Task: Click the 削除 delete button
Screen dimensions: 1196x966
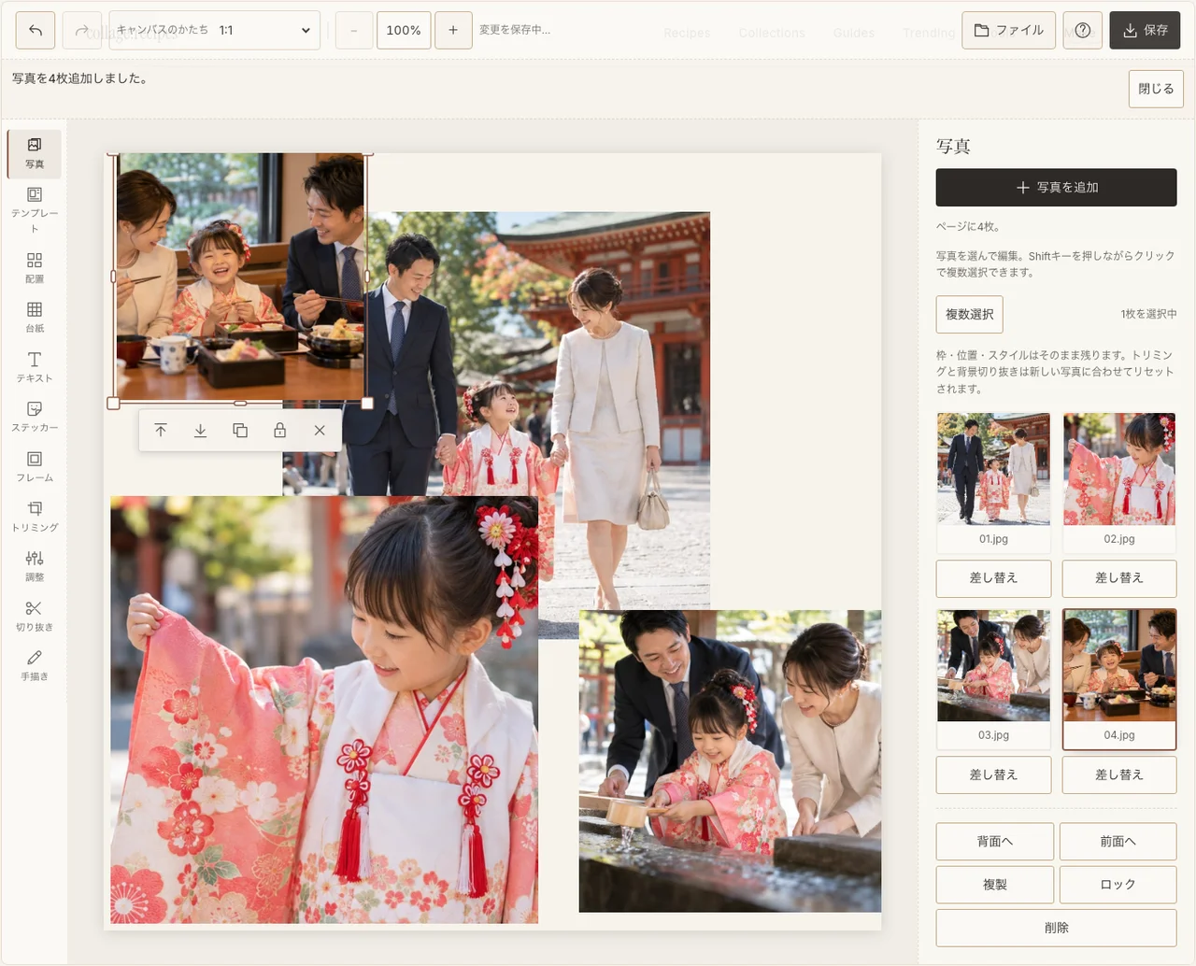Action: click(x=1057, y=928)
